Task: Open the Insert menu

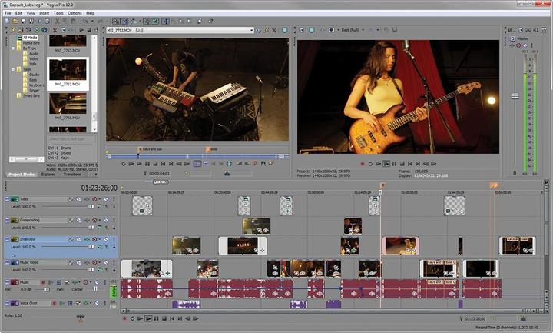Action: pyautogui.click(x=42, y=13)
